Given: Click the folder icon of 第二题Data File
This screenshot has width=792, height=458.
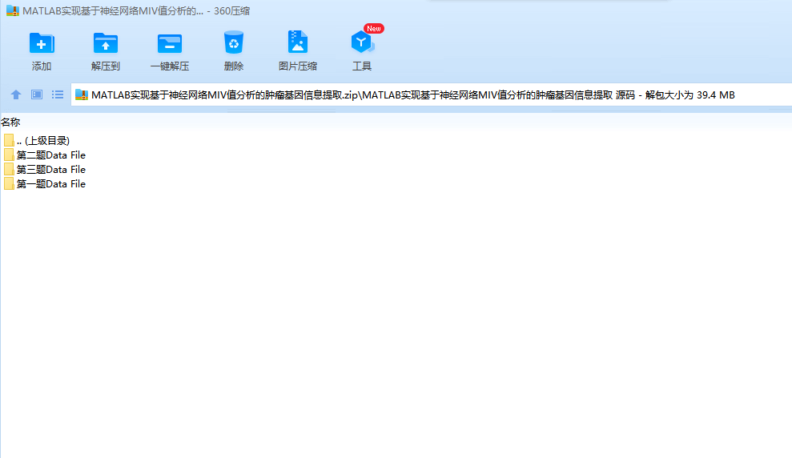Looking at the screenshot, I should pos(9,155).
